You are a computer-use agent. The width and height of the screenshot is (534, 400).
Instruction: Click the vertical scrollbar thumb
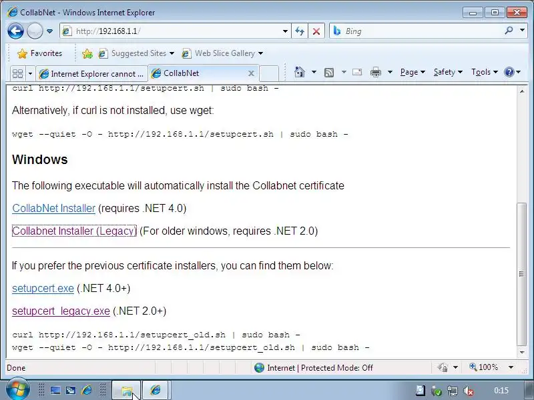[522, 274]
